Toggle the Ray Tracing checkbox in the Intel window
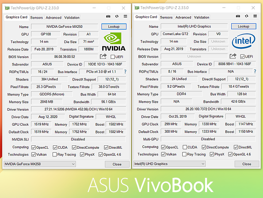 click(184, 154)
